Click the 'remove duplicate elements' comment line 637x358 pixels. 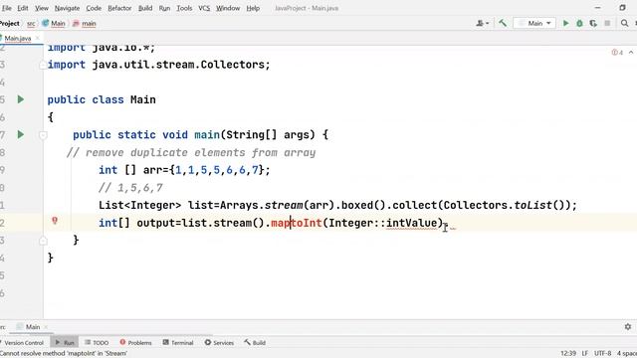(191, 152)
